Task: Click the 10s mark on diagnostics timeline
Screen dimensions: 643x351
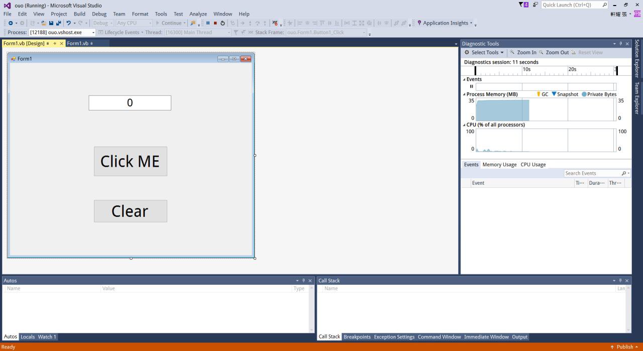Action: pos(526,70)
